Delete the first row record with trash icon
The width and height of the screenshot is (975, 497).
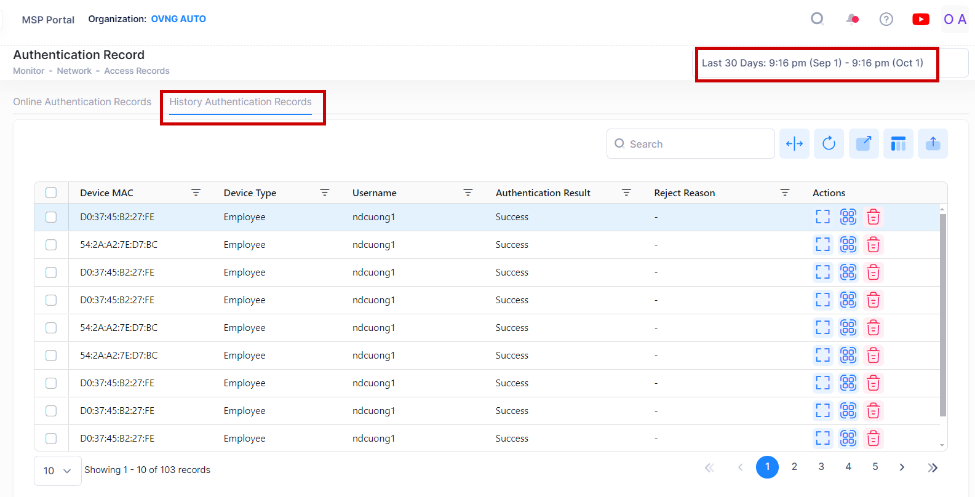click(873, 217)
